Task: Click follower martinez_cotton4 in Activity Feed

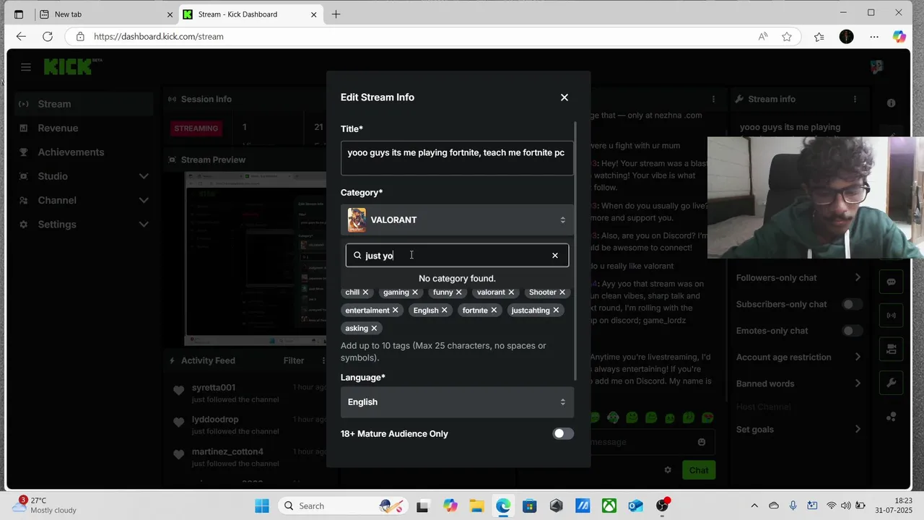Action: pyautogui.click(x=227, y=452)
